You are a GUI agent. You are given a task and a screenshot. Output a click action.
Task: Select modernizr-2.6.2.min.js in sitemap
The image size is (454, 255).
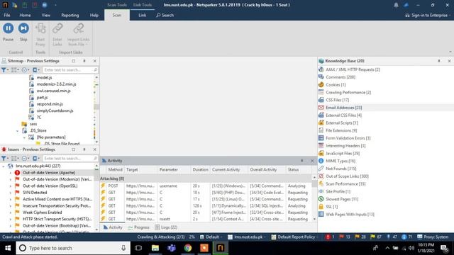pyautogui.click(x=56, y=84)
